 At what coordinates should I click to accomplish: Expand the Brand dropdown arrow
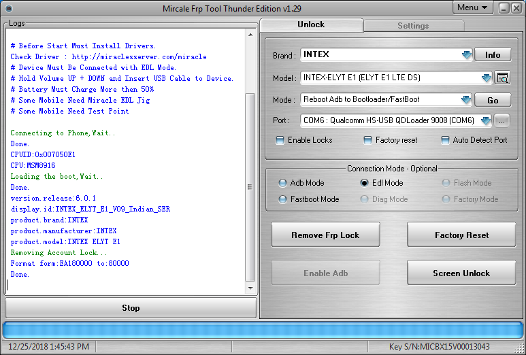click(466, 54)
